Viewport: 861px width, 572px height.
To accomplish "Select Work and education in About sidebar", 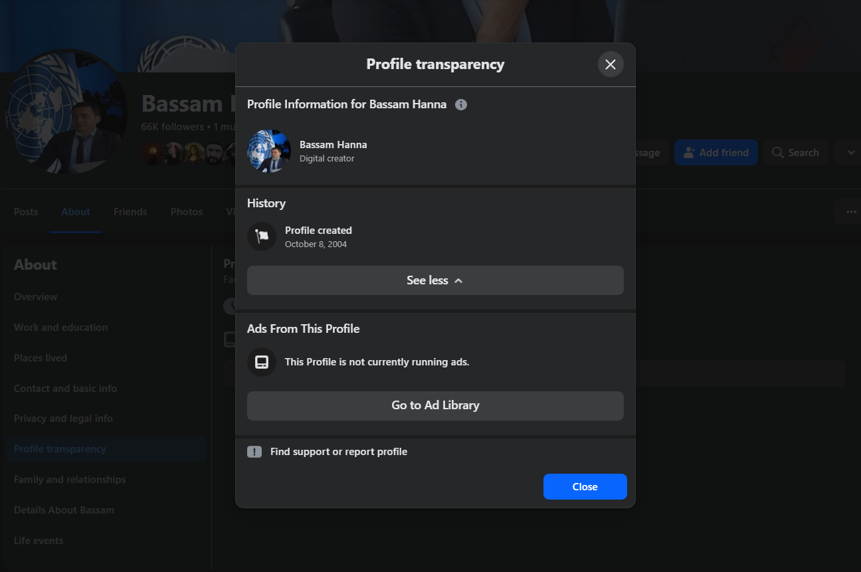I will point(60,328).
